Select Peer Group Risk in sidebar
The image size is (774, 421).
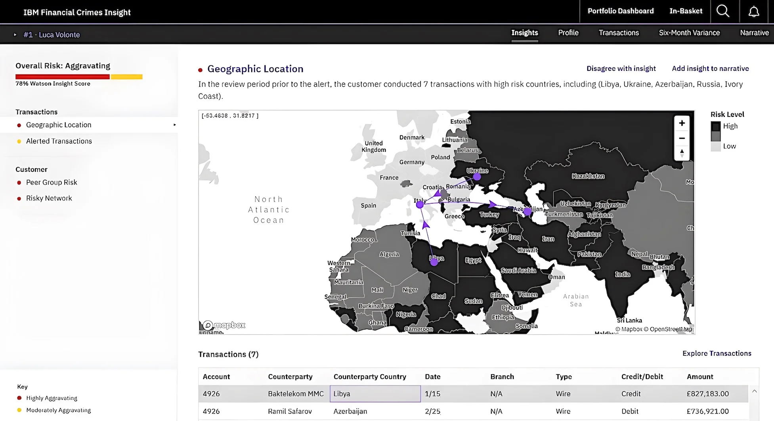pyautogui.click(x=52, y=182)
